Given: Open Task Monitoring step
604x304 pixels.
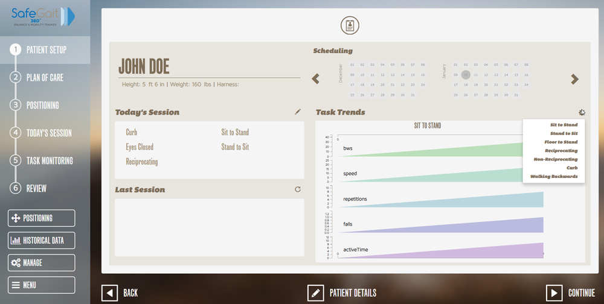Looking at the screenshot, I should tap(49, 160).
